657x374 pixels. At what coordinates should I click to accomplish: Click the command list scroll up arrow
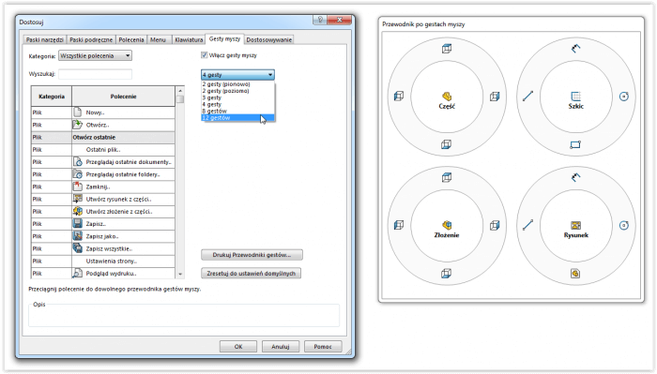tap(180, 90)
